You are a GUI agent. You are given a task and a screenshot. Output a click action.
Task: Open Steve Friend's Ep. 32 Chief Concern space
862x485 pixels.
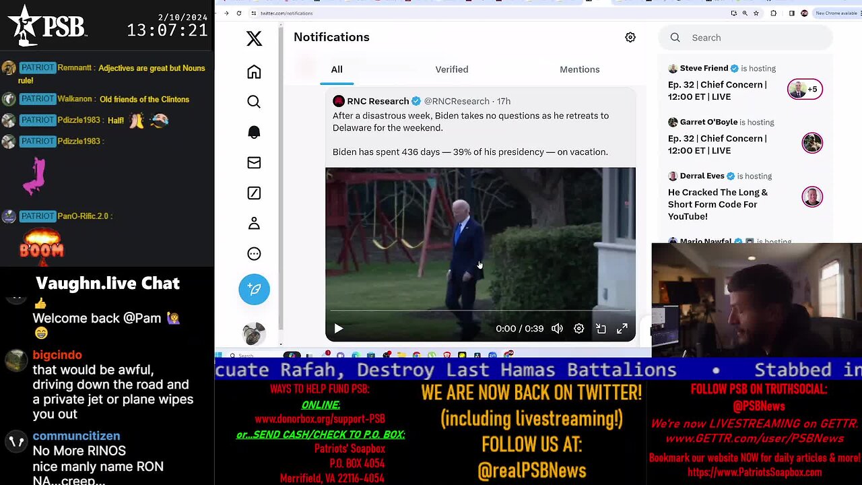[x=717, y=91]
